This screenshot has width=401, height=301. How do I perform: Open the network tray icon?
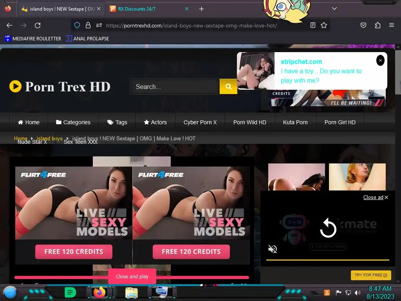[348, 292]
